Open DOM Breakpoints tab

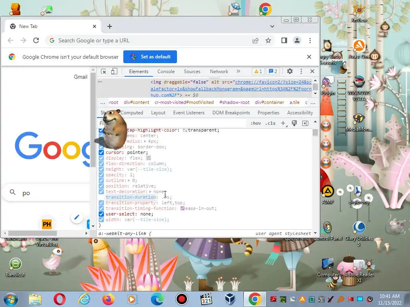click(x=231, y=113)
